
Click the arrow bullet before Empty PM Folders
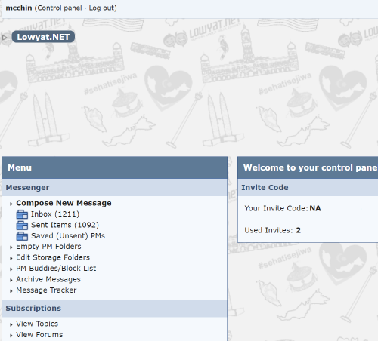click(x=11, y=247)
